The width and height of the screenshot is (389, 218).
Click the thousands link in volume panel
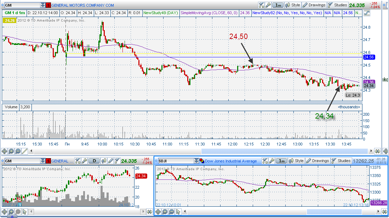click(x=349, y=107)
